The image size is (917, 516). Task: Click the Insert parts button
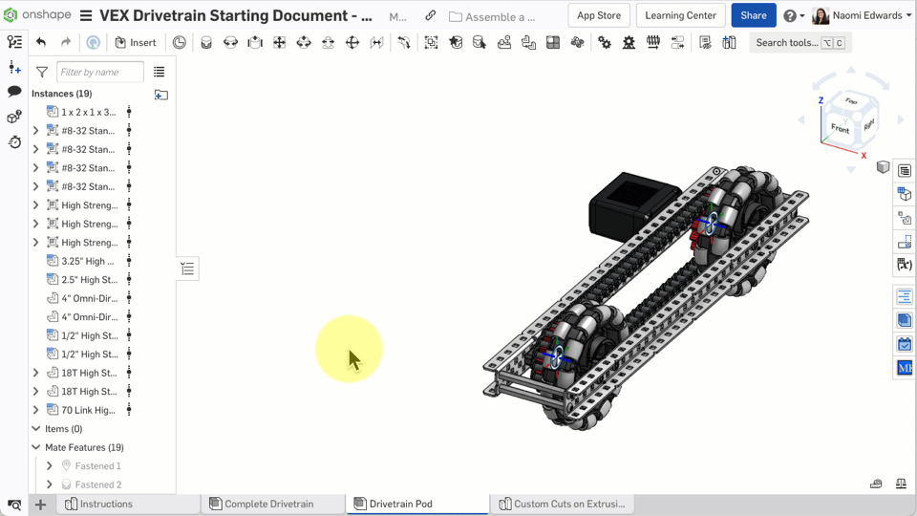click(x=135, y=42)
